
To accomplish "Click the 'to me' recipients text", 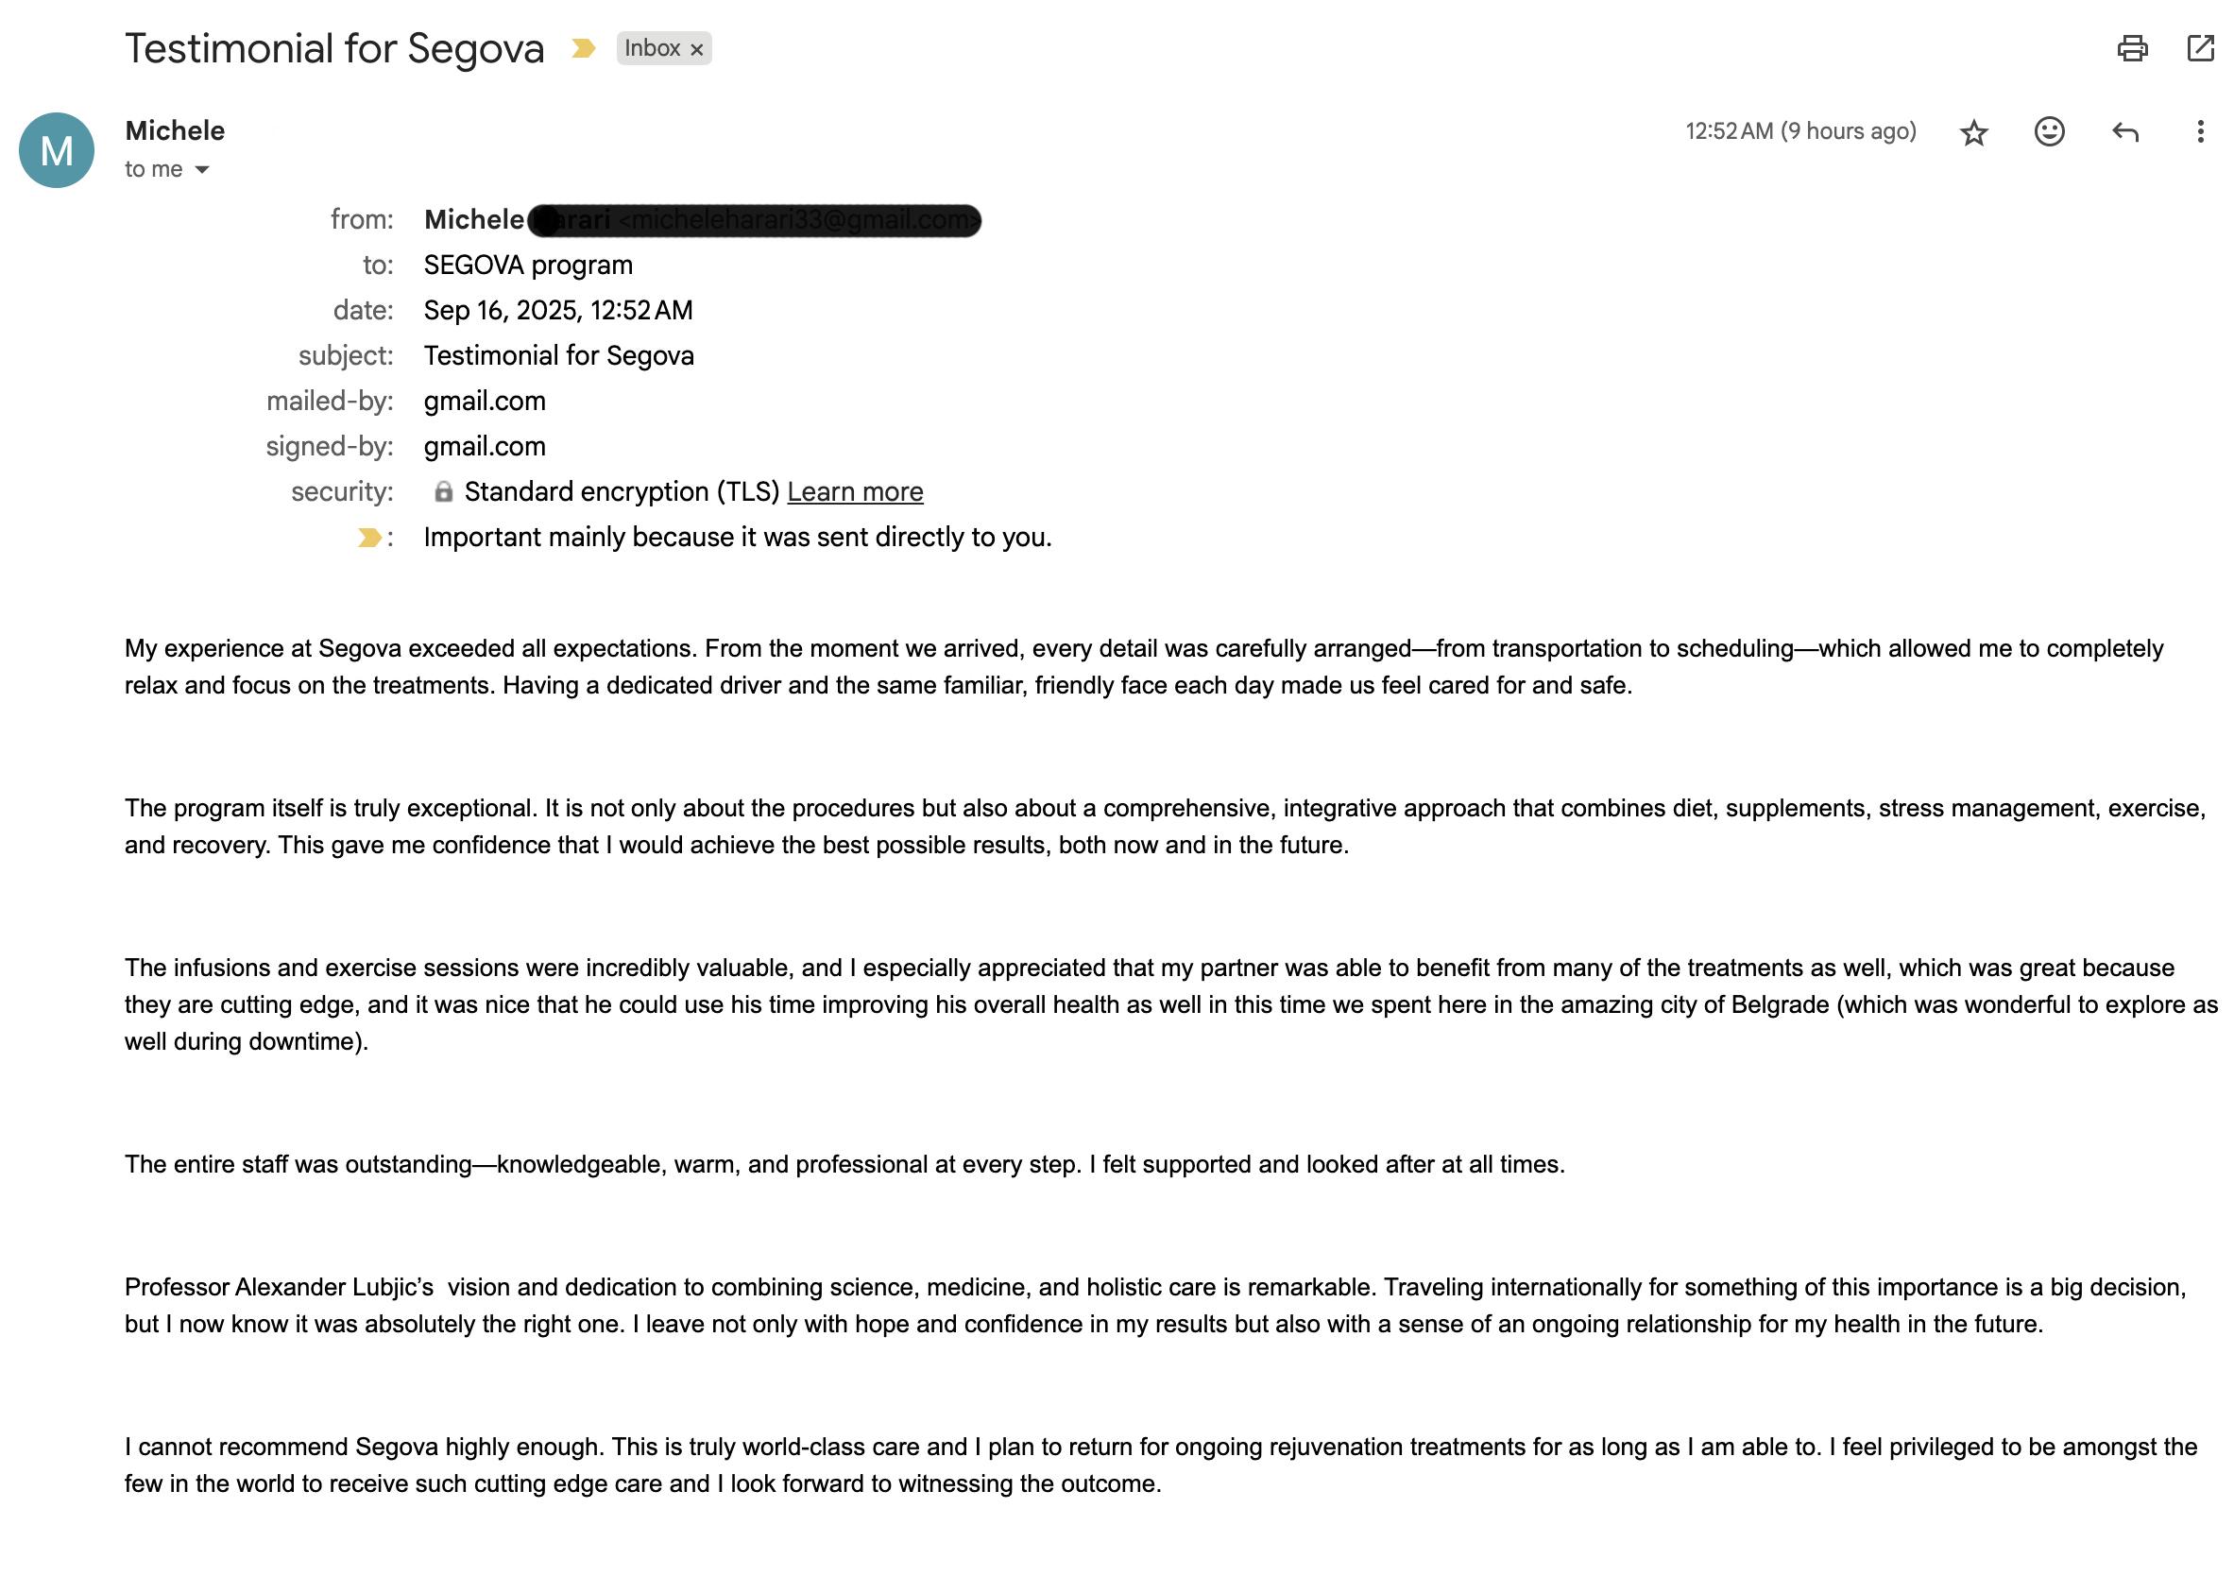I will (x=154, y=169).
